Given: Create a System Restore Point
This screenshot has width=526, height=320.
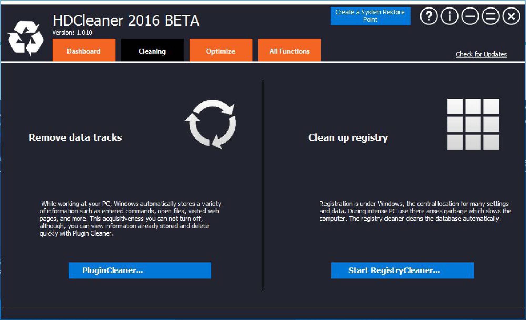Looking at the screenshot, I should point(370,16).
